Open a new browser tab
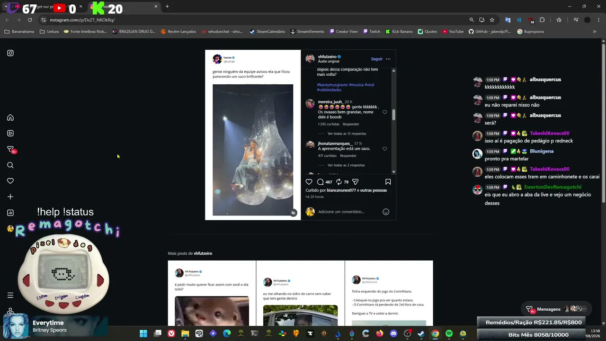The height and width of the screenshot is (341, 606). point(167,7)
